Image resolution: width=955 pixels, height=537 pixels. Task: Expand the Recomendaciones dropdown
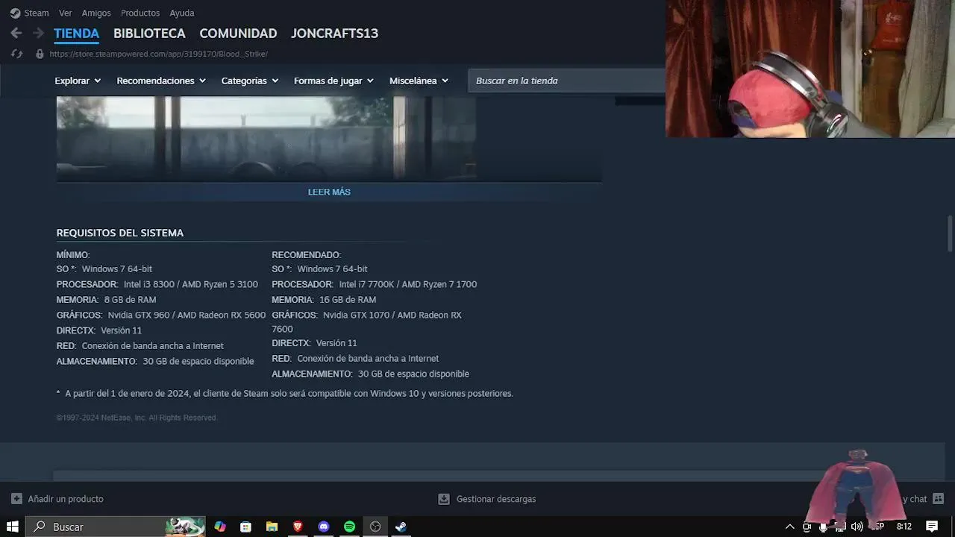click(161, 81)
